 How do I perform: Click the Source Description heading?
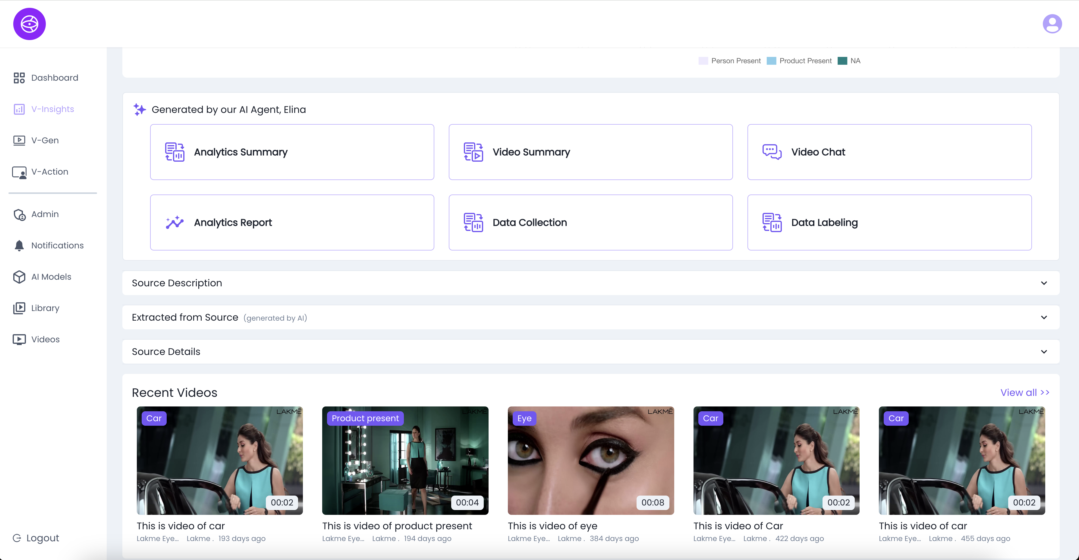(177, 283)
